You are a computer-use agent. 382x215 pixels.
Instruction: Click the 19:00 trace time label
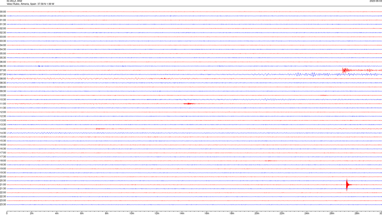[3, 169]
